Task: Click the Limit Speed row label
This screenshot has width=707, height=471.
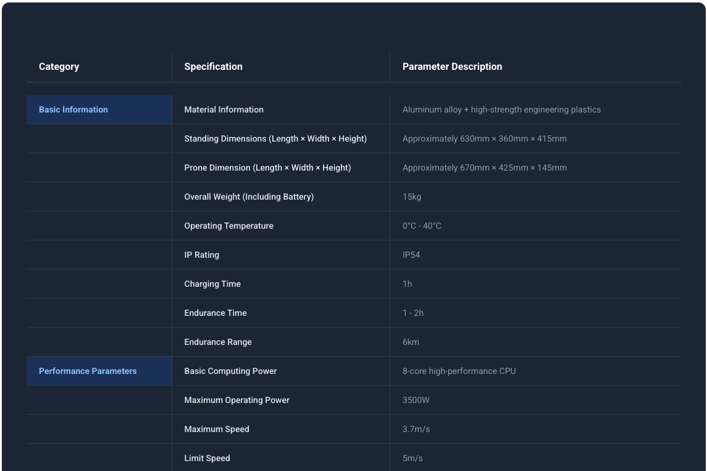Action: 207,458
